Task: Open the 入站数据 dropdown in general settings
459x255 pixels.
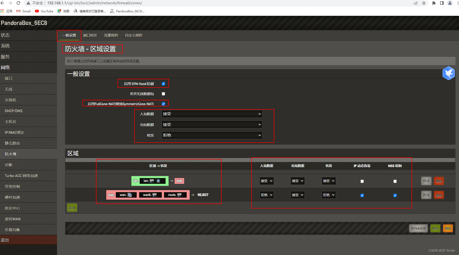Action: (x=212, y=114)
